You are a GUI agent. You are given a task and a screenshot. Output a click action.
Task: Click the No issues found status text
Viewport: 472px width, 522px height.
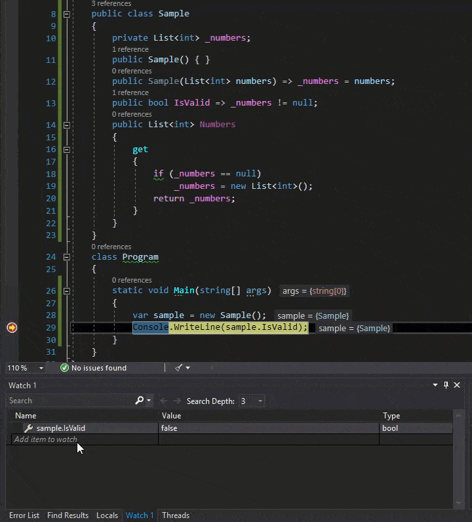(99, 368)
